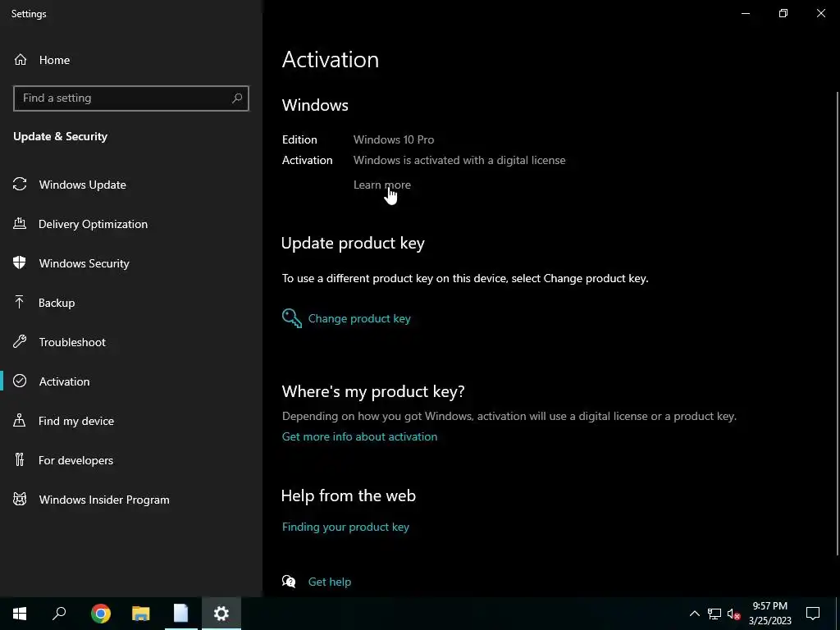Click the Windows Security shield icon
This screenshot has height=630, width=840.
click(20, 263)
